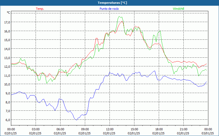Viewport: 219px width, 136px height.
Task: Select the green Windchill legend label
Action: click(x=178, y=9)
